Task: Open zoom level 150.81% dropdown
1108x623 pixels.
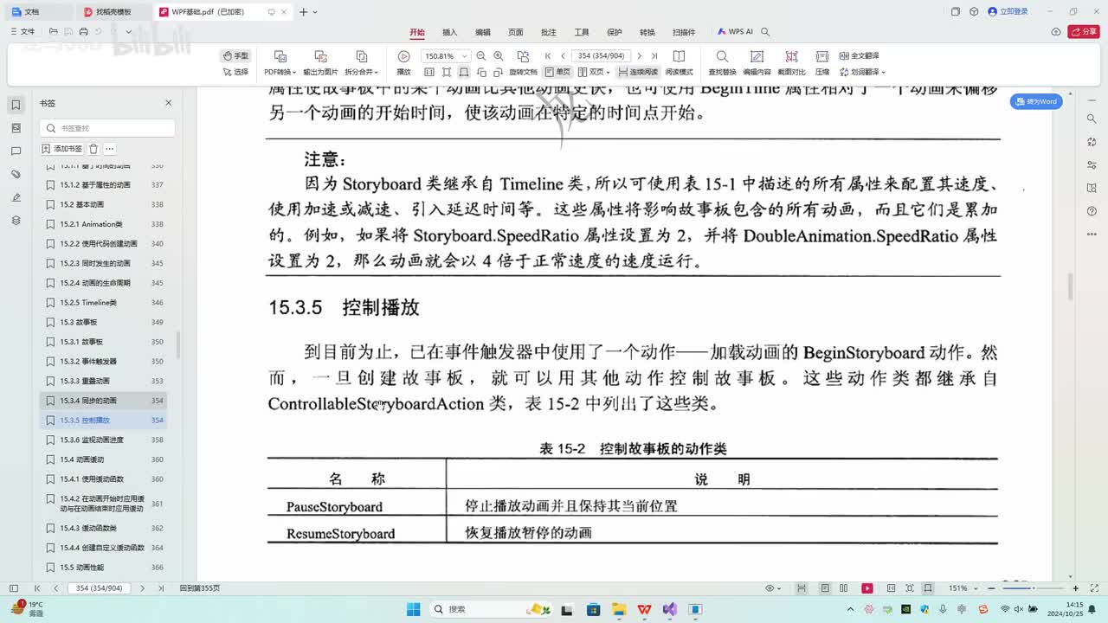Action: coord(467,56)
